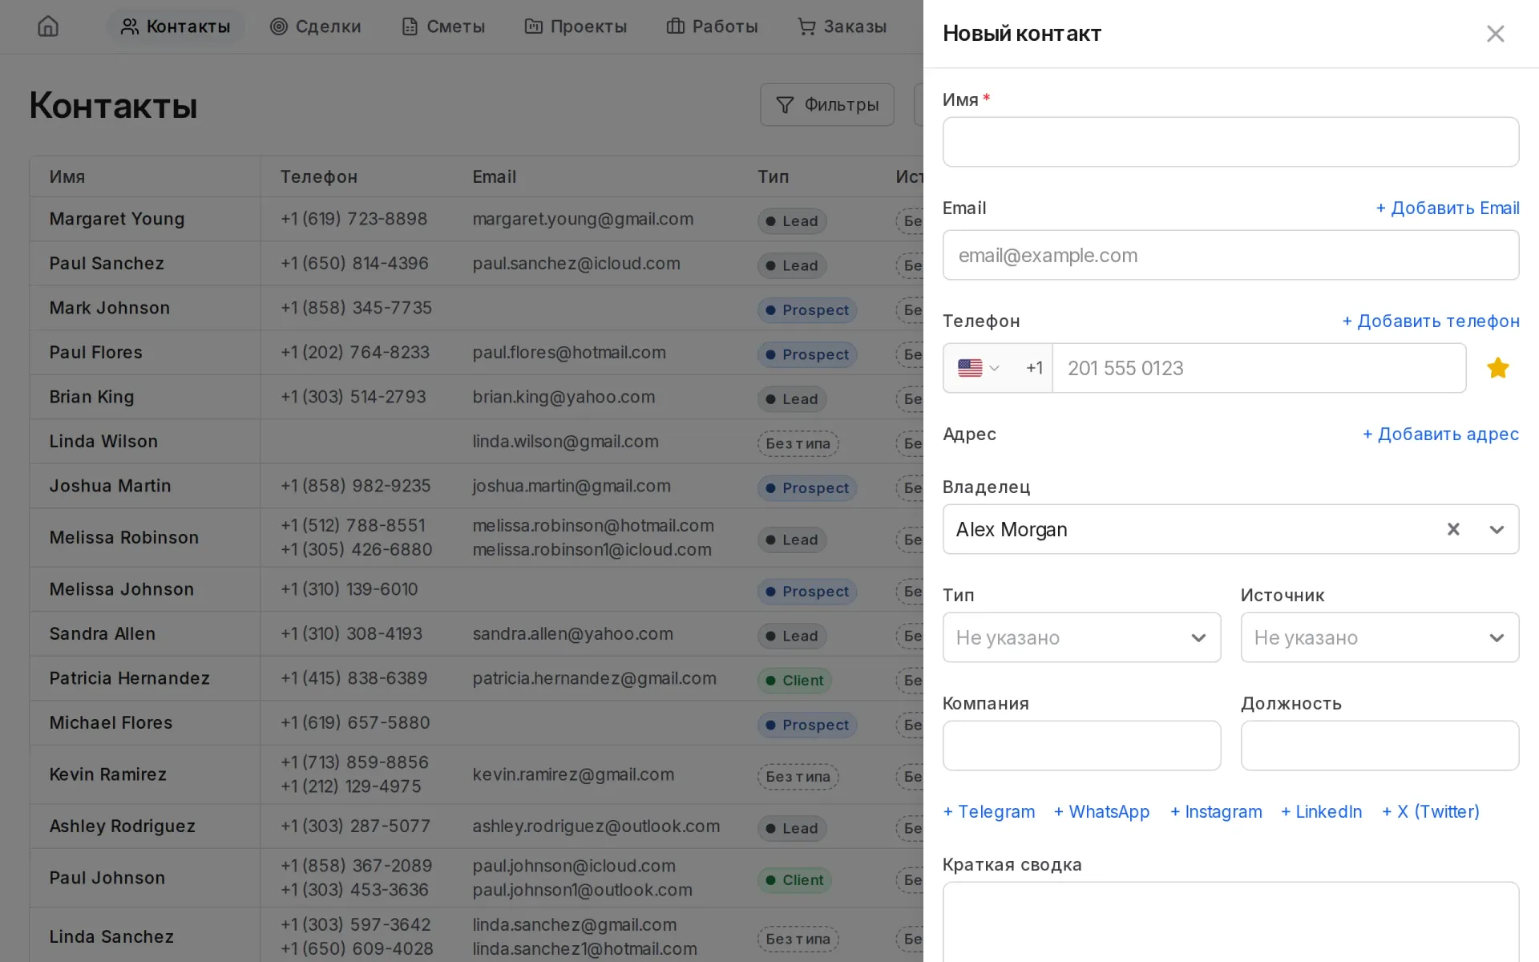Clear the Alex Morgan owner selection
1539x962 pixels.
(1453, 529)
